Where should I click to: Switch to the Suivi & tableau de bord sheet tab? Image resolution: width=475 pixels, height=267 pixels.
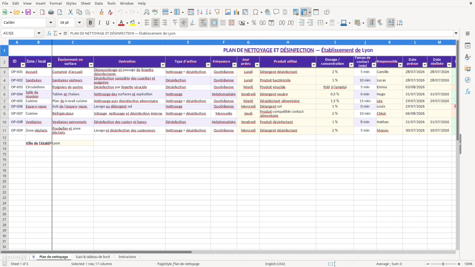[93, 257]
